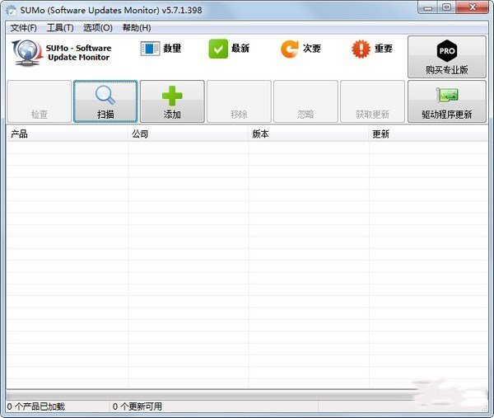The height and width of the screenshot is (418, 494).
Task: Click the SUMo title bar app icon
Action: pyautogui.click(x=12, y=10)
